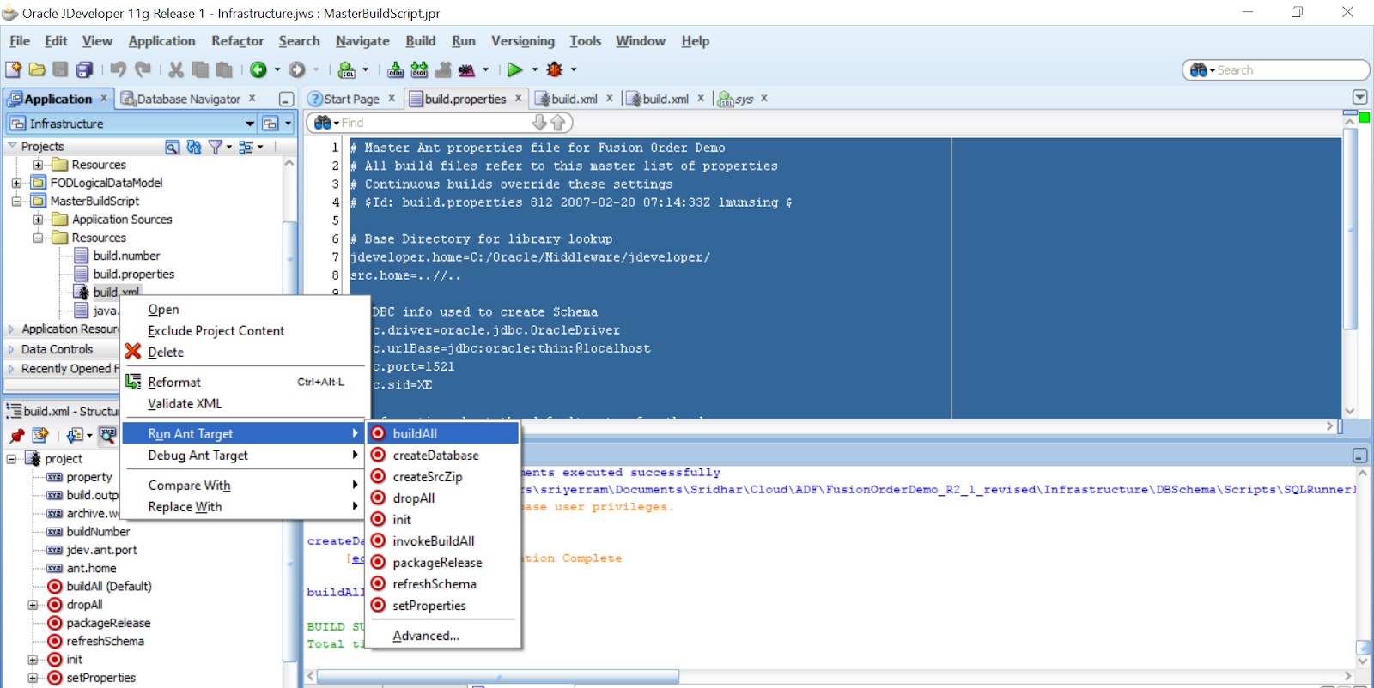Click the green Back navigation icon
The width and height of the screenshot is (1374, 688).
[258, 69]
